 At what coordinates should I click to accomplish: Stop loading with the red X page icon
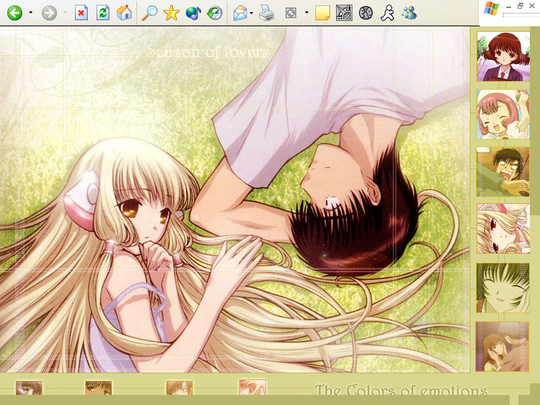click(81, 13)
